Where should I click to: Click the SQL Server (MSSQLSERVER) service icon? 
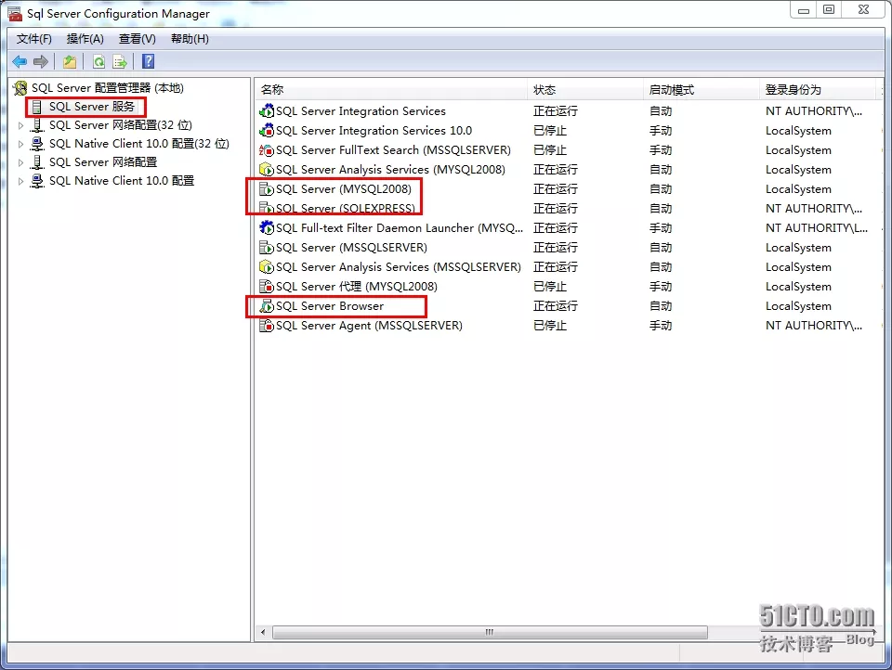pyautogui.click(x=267, y=247)
